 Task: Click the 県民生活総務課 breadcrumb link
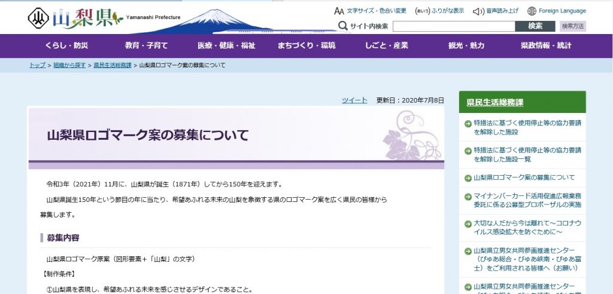pyautogui.click(x=113, y=65)
